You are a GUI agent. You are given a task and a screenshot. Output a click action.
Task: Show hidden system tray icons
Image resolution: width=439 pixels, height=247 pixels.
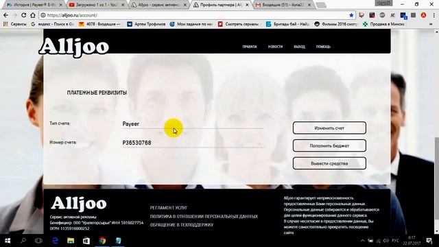363,241
